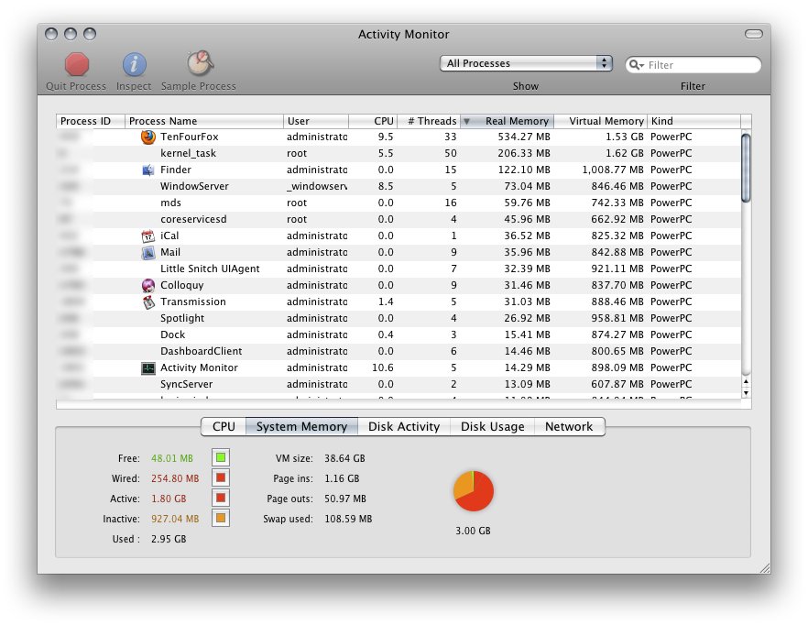Select the TenFourFox app icon
Image resolution: width=808 pixels, height=625 pixels.
tap(147, 137)
